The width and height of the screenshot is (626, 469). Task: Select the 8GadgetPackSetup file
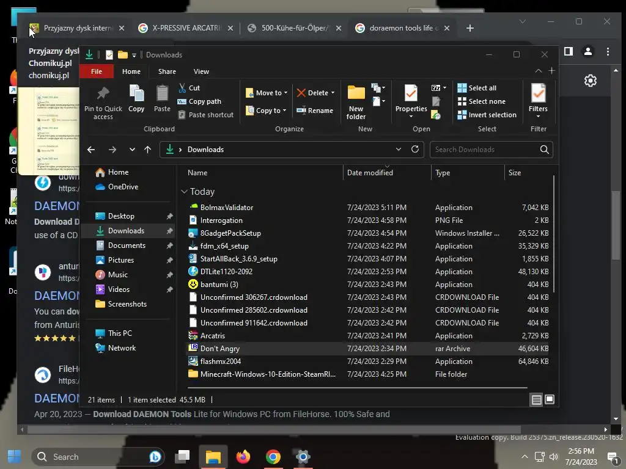367,233
